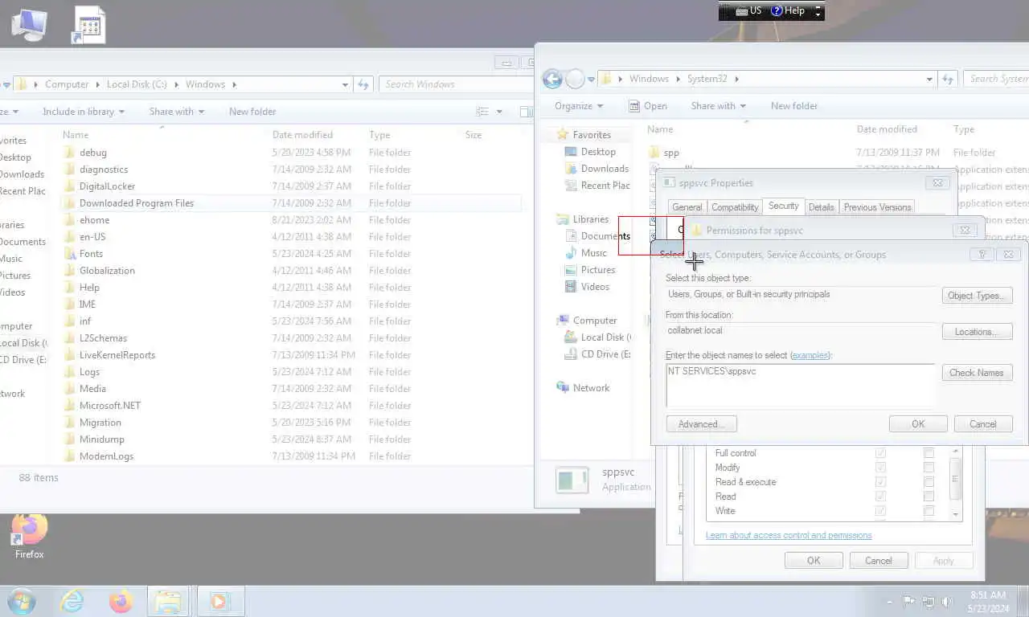This screenshot has width=1029, height=617.
Task: Open the Locations picker
Action: [x=977, y=332]
